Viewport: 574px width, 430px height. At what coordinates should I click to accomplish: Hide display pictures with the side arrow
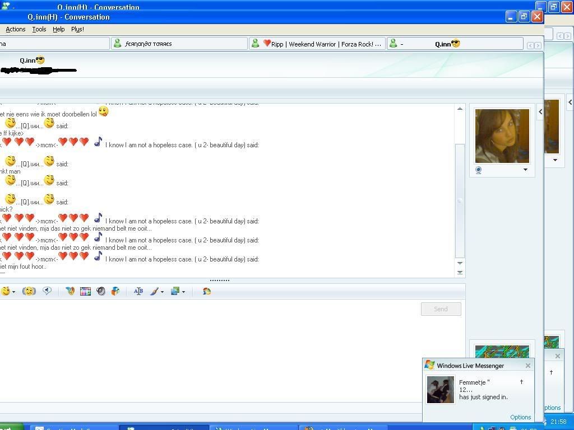540,112
